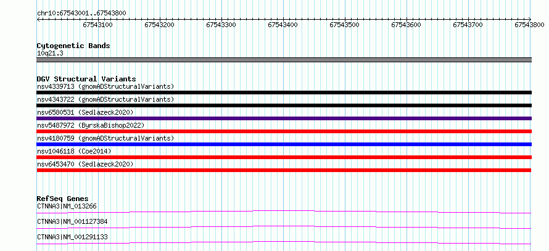Open variant label nsv1046118 (Coe2014)
Viewport: 549px width, 251px height.
coord(74,151)
